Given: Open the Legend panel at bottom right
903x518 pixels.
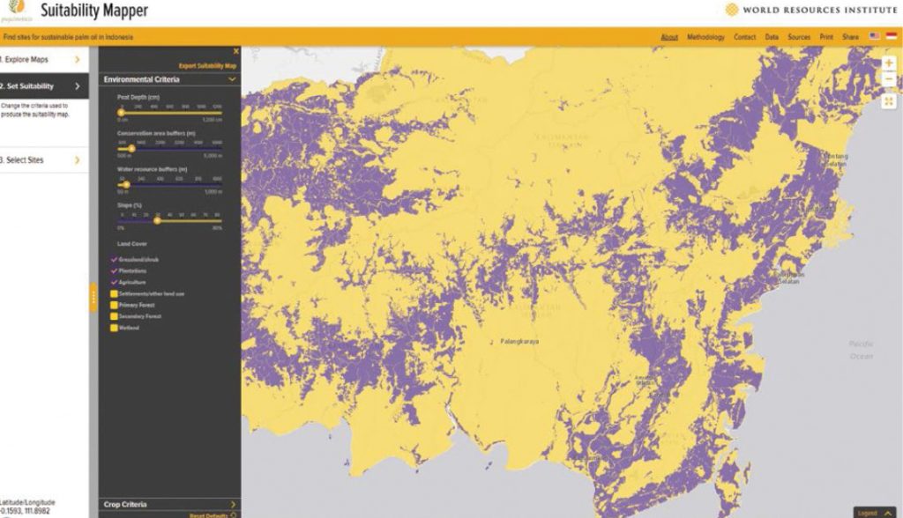Looking at the screenshot, I should [x=873, y=511].
